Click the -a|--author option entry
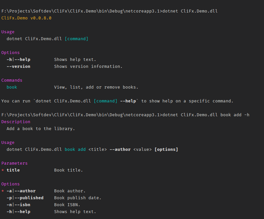Image resolution: width=264 pixels, height=219 pixels. (x=21, y=191)
